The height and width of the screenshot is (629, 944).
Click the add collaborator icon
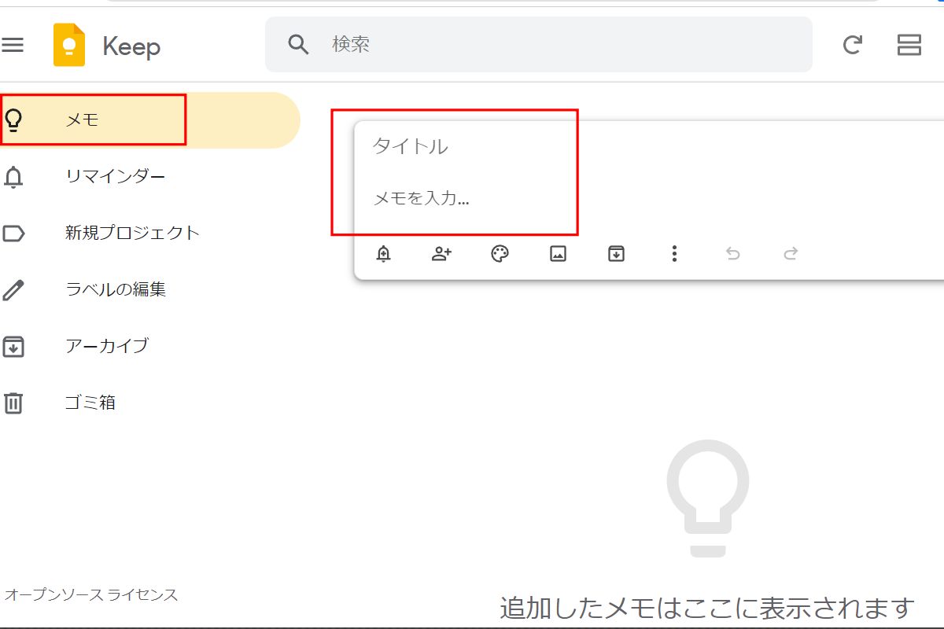[441, 254]
